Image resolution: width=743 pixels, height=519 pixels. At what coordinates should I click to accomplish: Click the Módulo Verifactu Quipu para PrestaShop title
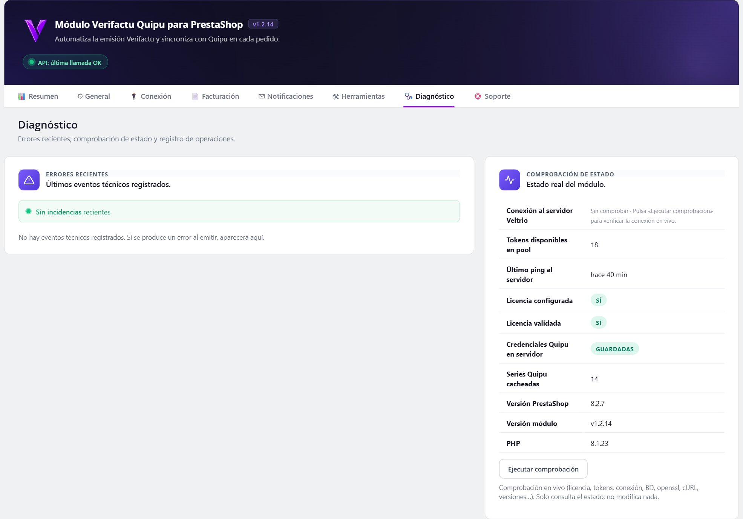tap(149, 24)
